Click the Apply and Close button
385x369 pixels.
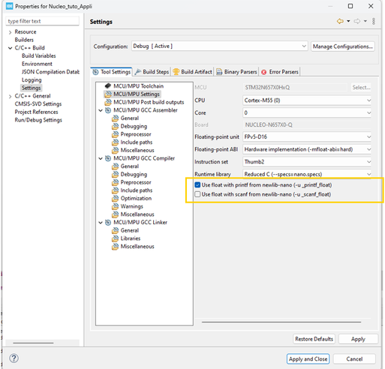coord(308,359)
